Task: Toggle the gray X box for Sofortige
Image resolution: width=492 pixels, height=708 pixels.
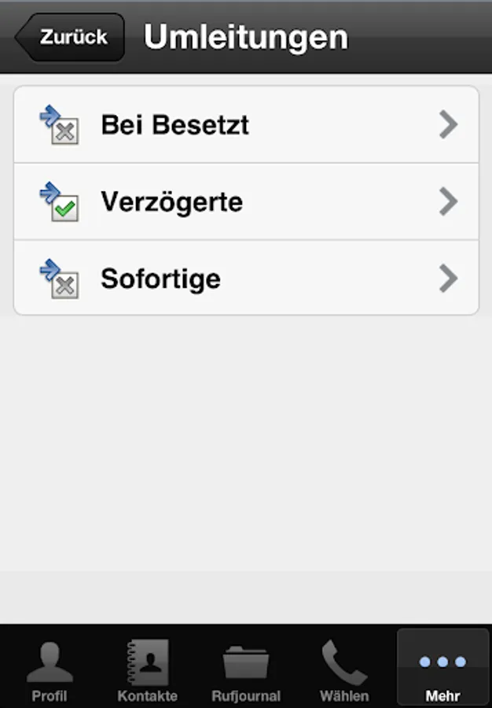Action: tap(65, 286)
